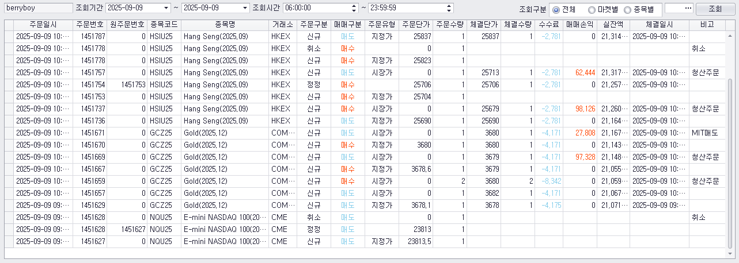This screenshot has height=263, width=739.
Task: Open the start date dropdown arrow
Action: click(x=166, y=8)
